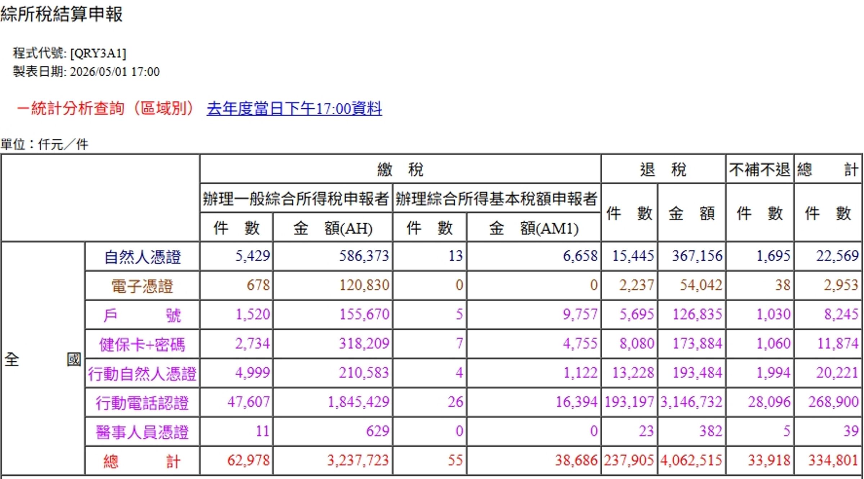
Task: Click value 318,209 in 健保卡+密碼 row
Action: tap(364, 343)
